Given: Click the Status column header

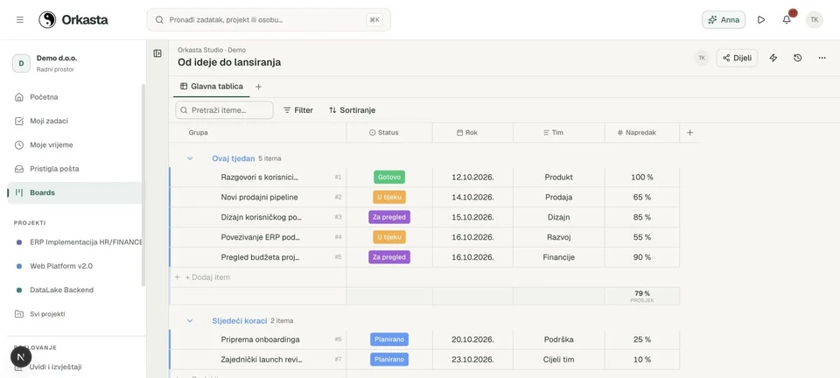Looking at the screenshot, I should (388, 133).
